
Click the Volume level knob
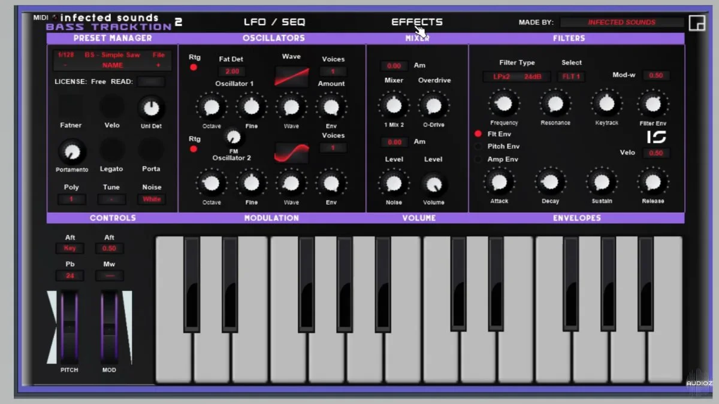coord(433,183)
